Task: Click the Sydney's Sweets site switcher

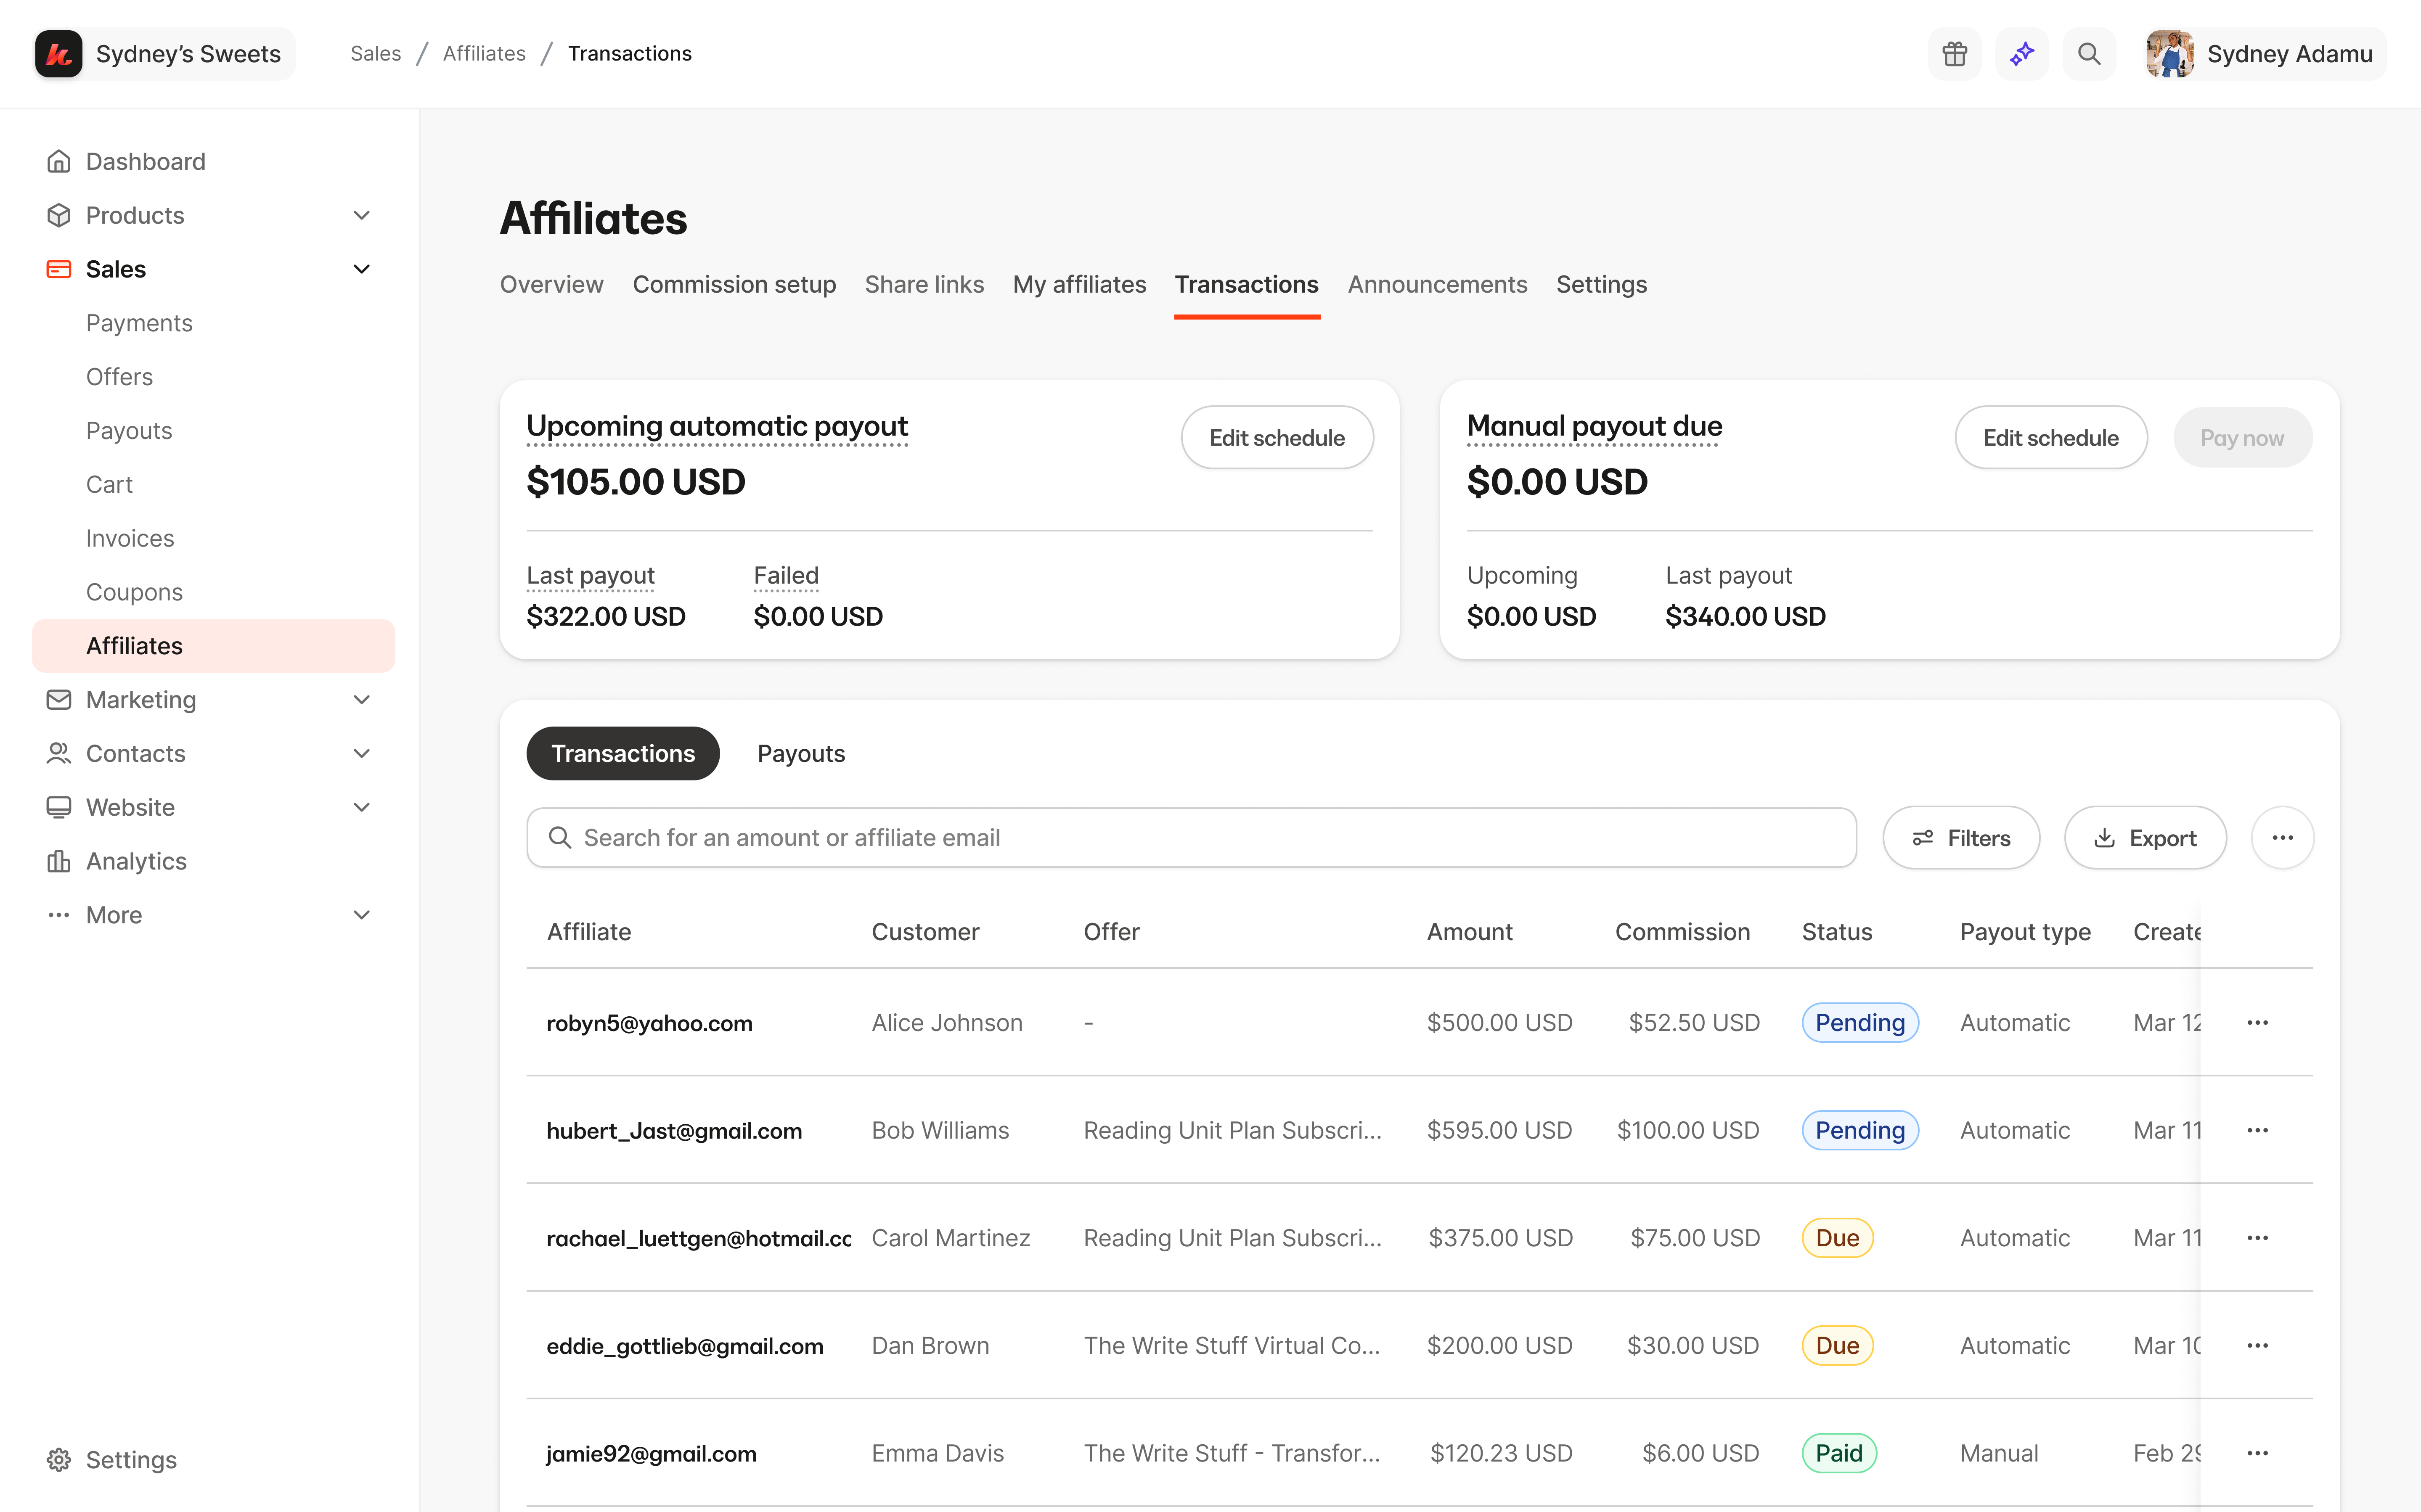Action: point(165,54)
